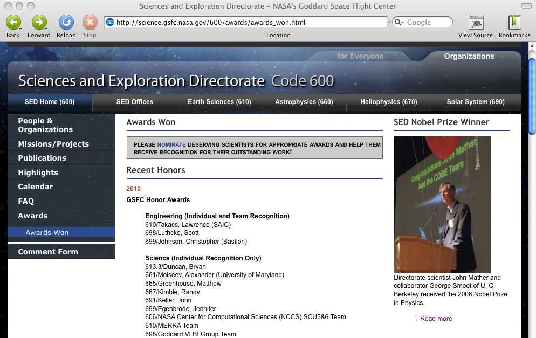The image size is (536, 338).
Task: Click '661/Moiseev, Alexander' entry
Action: [x=215, y=275]
